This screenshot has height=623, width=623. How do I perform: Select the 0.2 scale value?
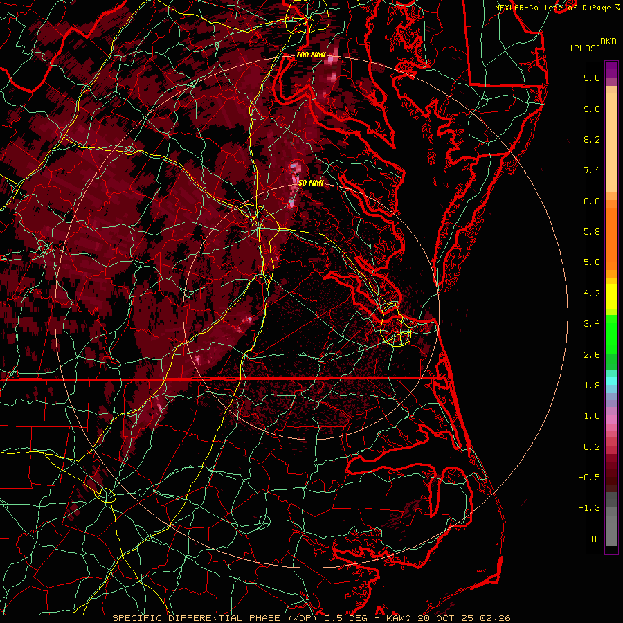[x=592, y=447]
